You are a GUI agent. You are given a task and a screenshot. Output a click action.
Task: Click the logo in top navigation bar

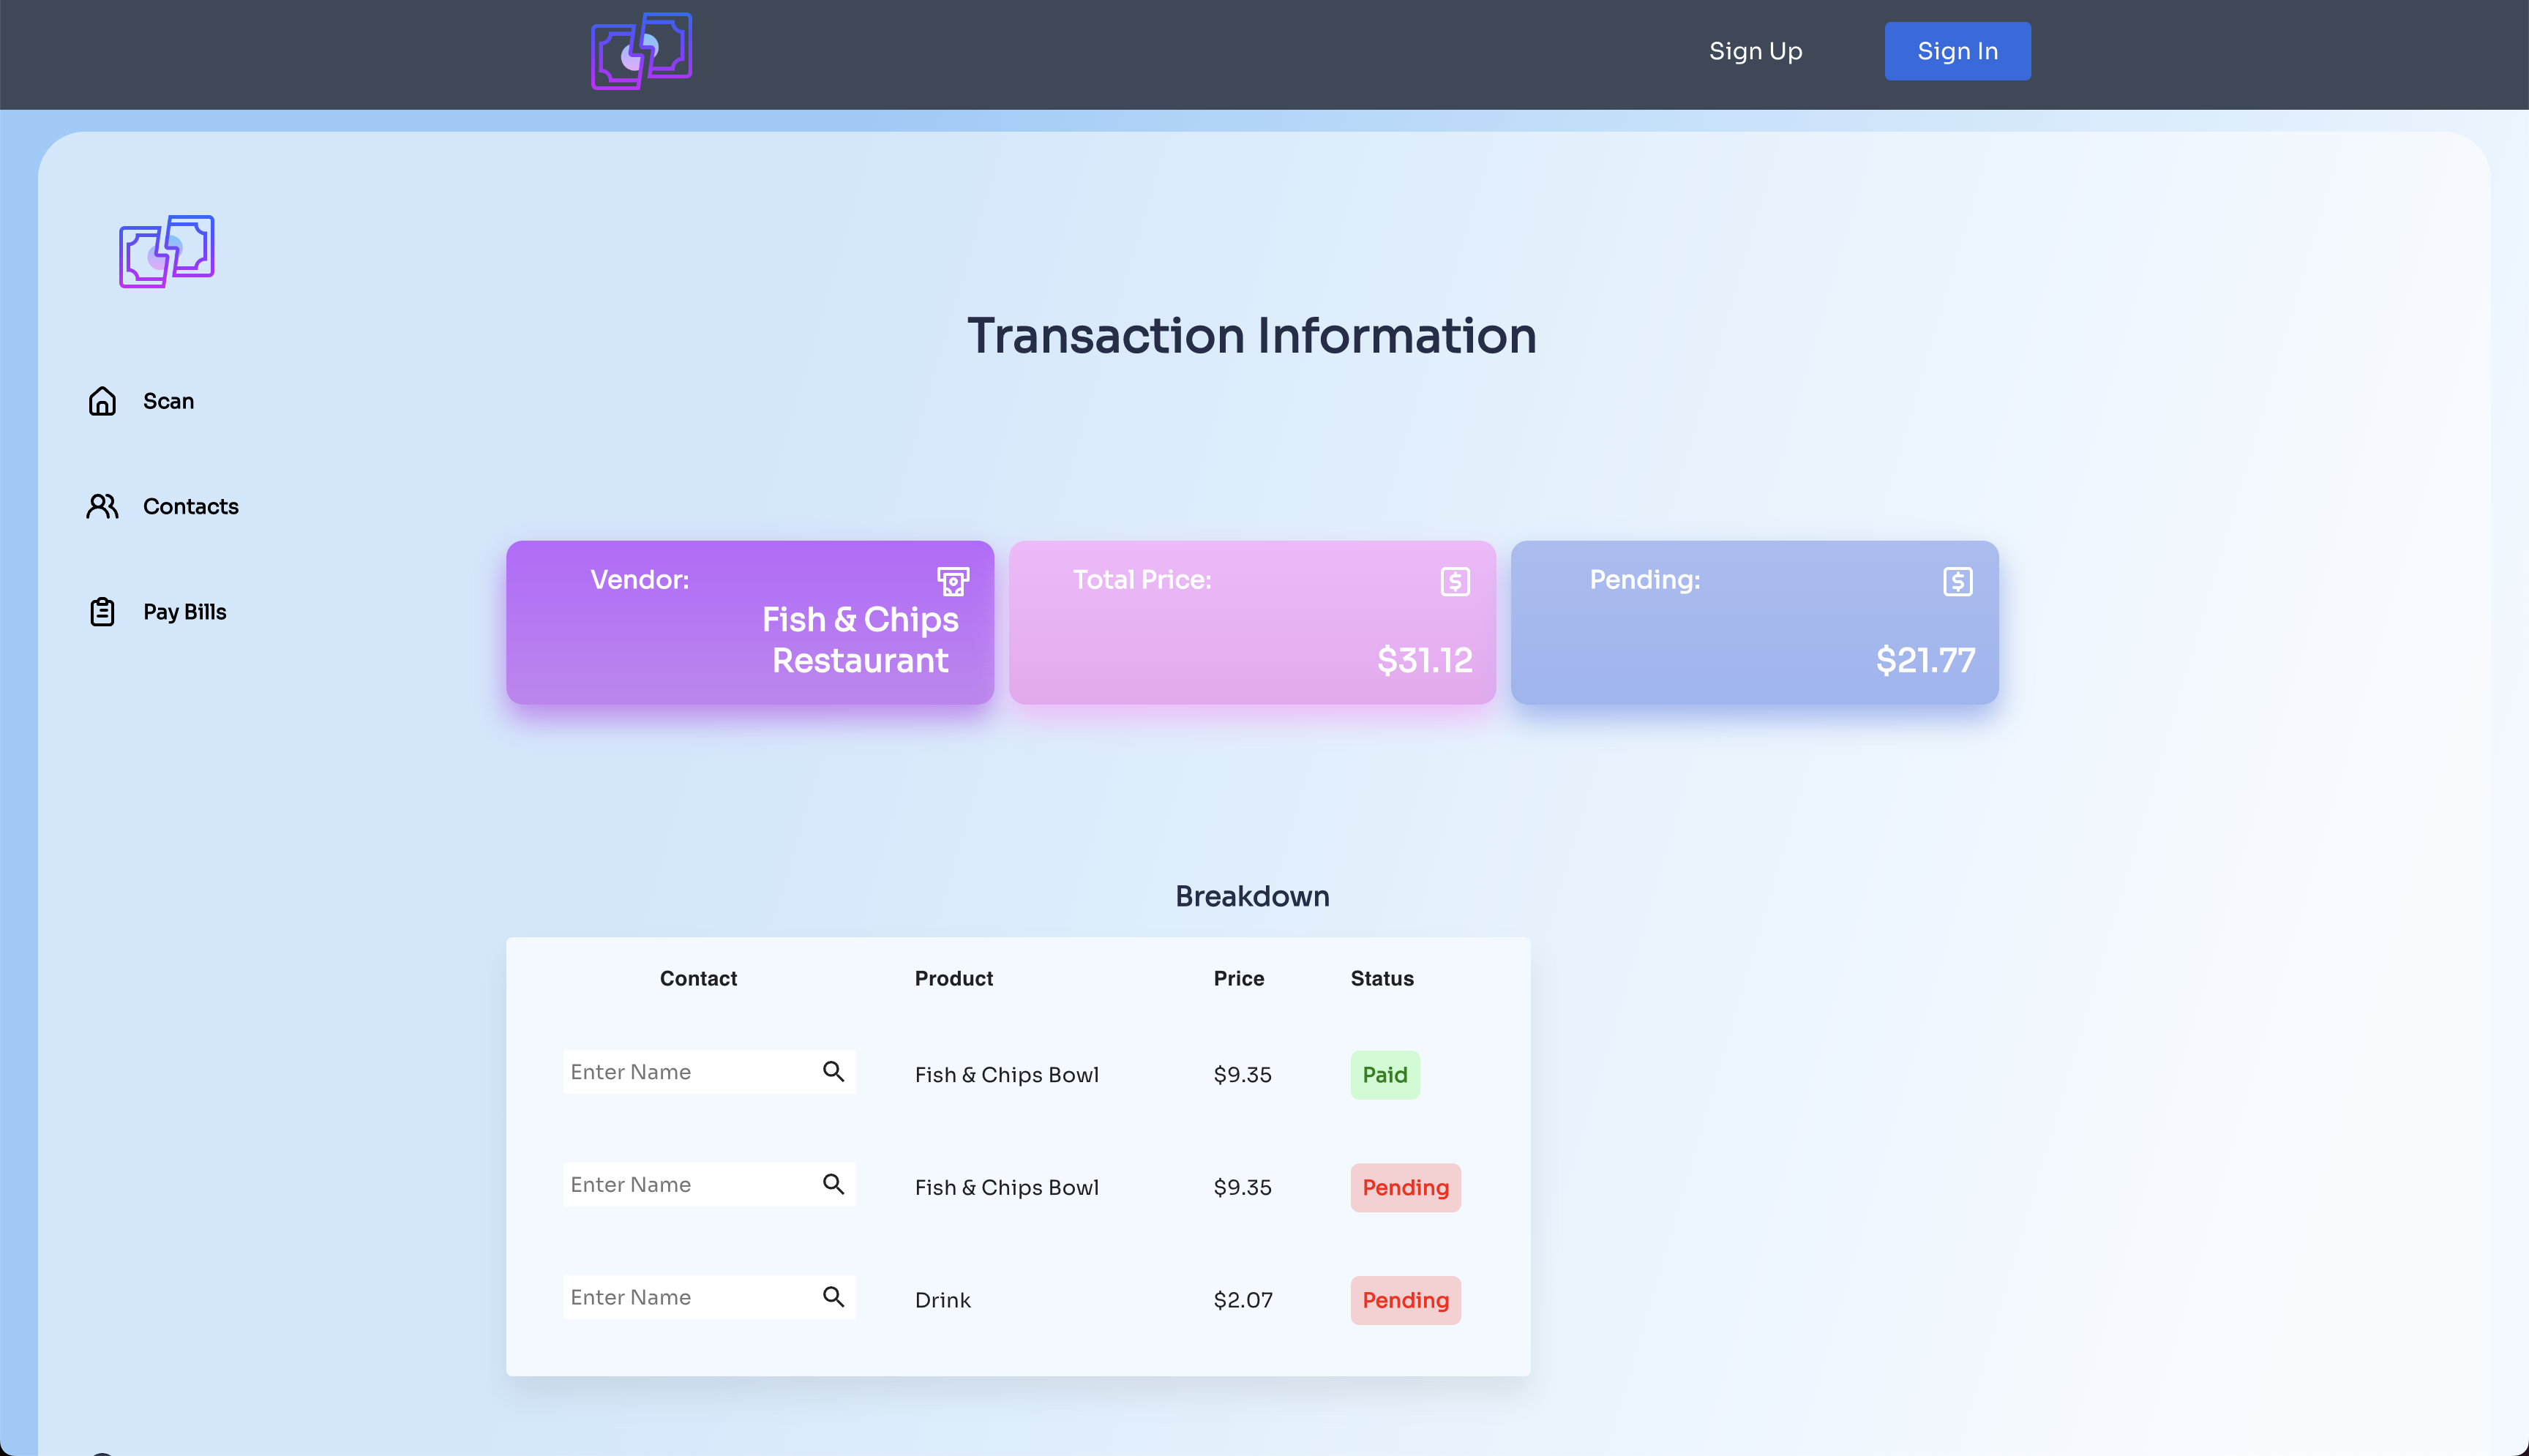[641, 51]
